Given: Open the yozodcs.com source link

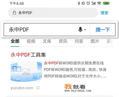Looking at the screenshot, I should tap(22, 88).
